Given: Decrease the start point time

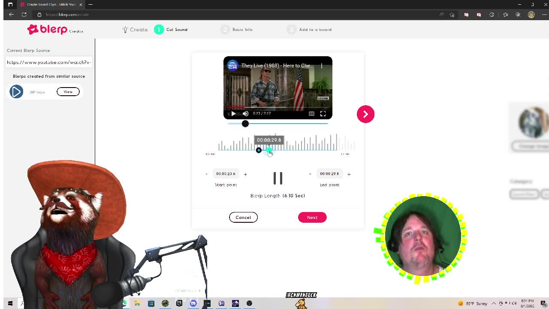Looking at the screenshot, I should [206, 174].
